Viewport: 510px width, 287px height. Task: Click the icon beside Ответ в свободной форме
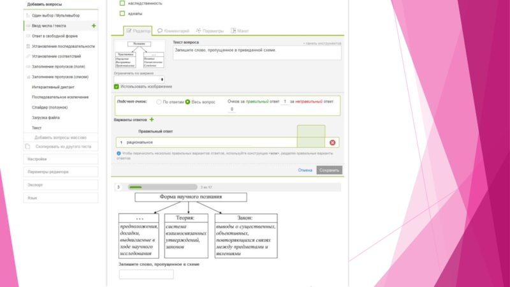pyautogui.click(x=28, y=36)
